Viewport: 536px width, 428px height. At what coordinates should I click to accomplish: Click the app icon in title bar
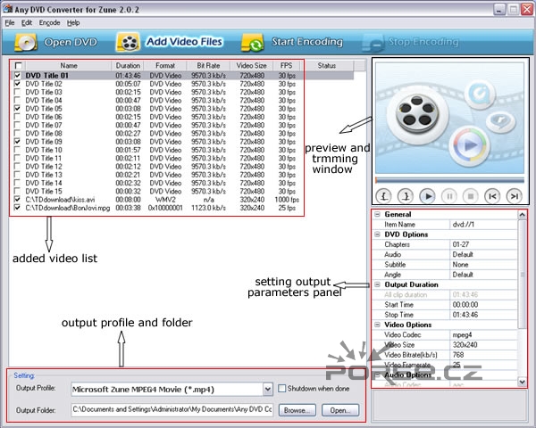(7, 9)
